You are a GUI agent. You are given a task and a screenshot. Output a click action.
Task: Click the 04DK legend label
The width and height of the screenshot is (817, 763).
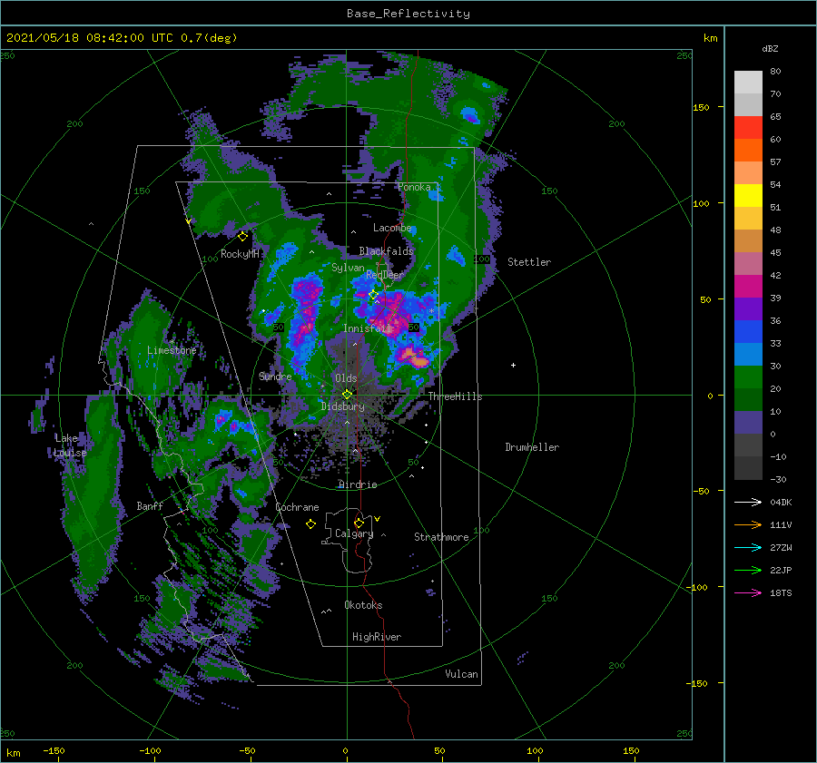[x=781, y=502]
